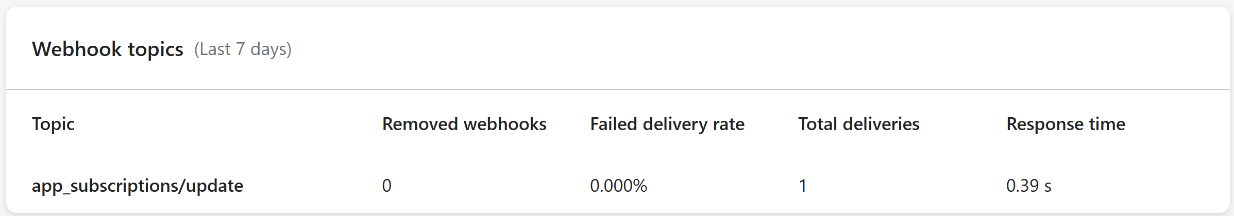1234x216 pixels.
Task: Click the word webhooks in Removed webhooks
Action: [x=505, y=124]
